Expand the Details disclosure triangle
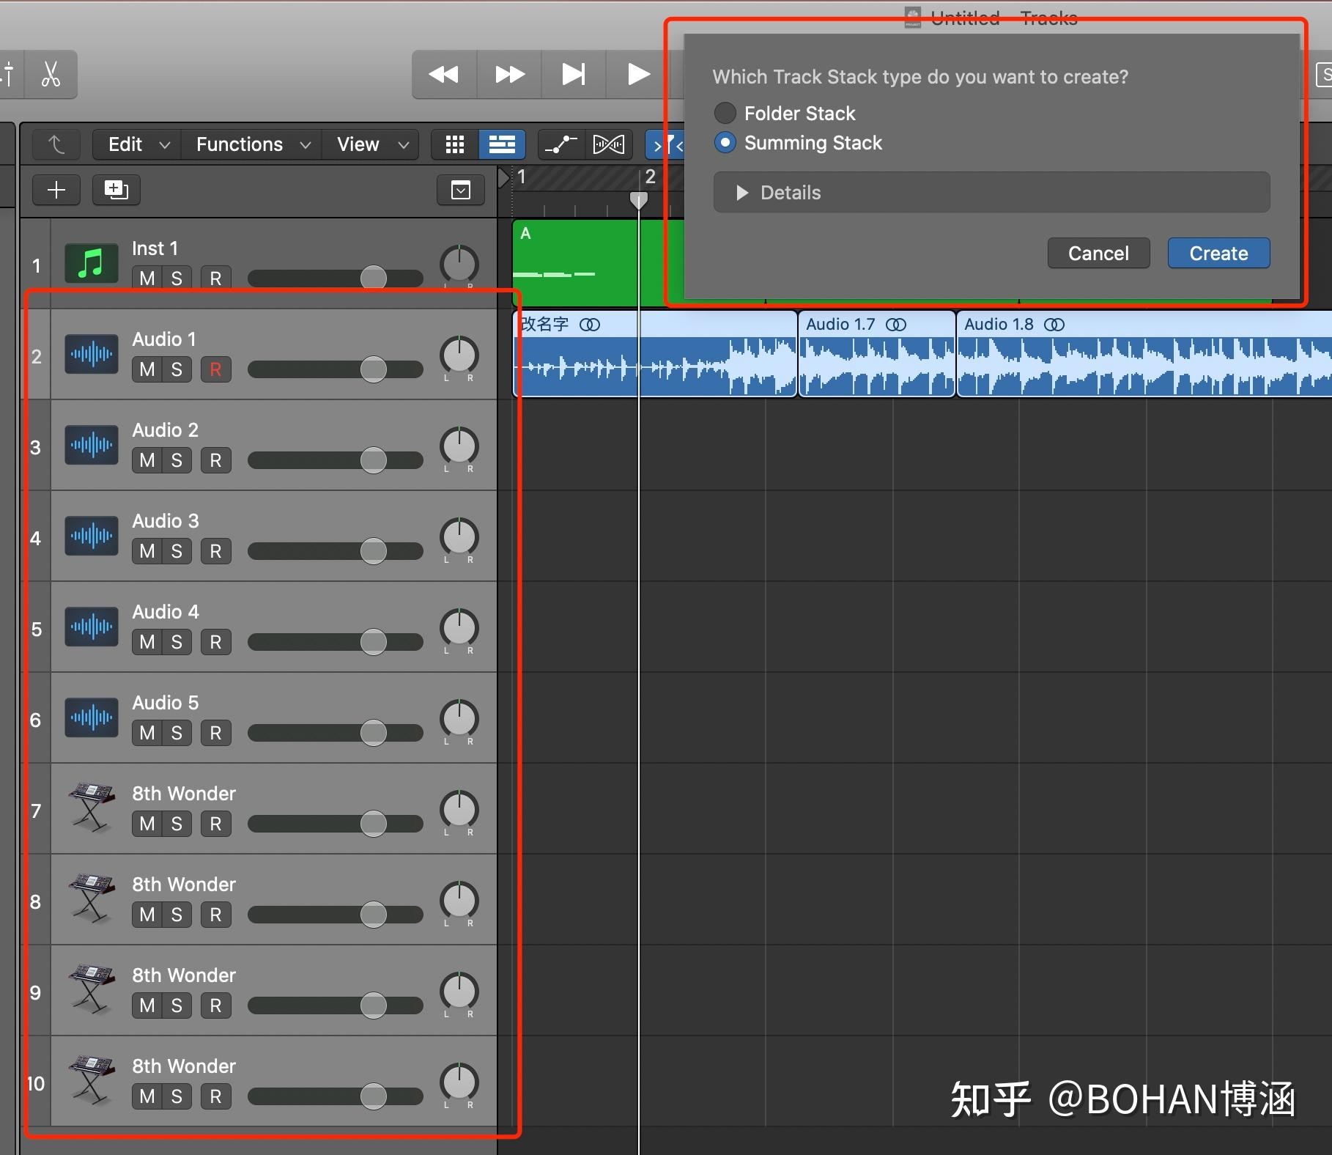The image size is (1332, 1155). (741, 192)
